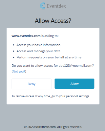Open the 'Not you?' link

pos(19,71)
